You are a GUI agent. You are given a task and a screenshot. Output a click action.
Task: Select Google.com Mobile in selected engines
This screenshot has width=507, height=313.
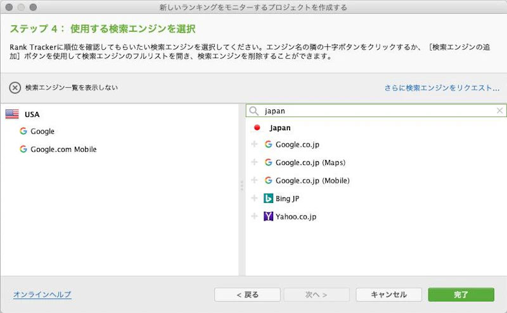(63, 149)
